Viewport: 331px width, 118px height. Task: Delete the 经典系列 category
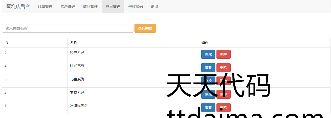[223, 54]
